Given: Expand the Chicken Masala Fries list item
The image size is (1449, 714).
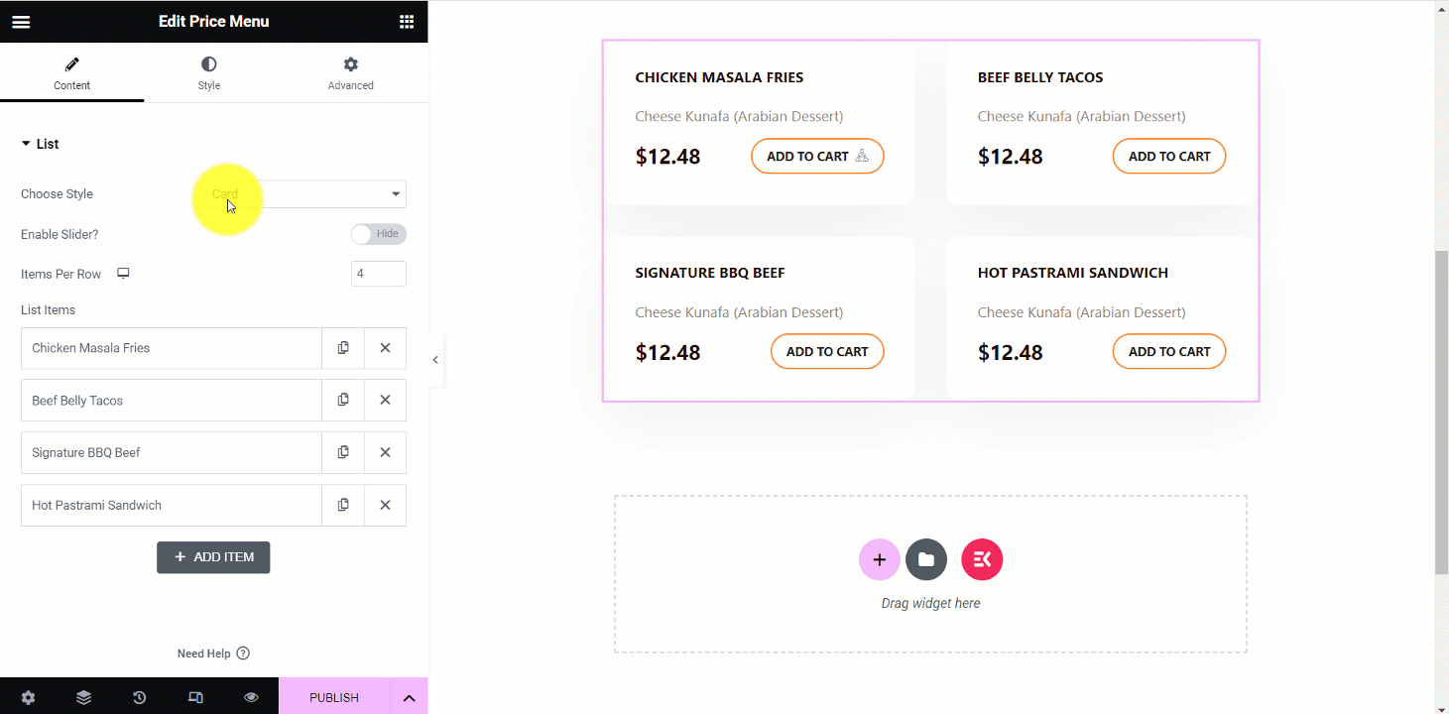Looking at the screenshot, I should (172, 348).
